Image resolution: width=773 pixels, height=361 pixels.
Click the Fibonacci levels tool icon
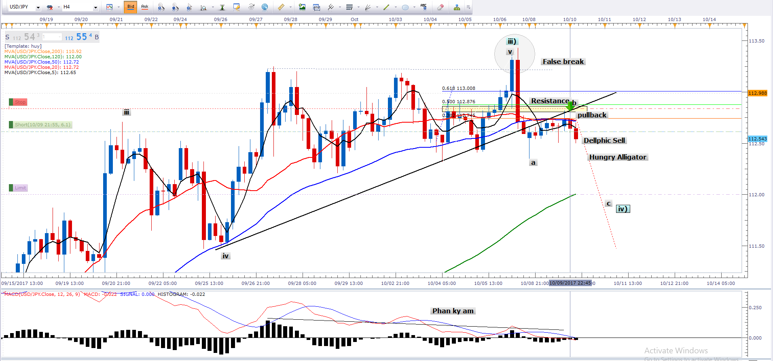pos(349,7)
